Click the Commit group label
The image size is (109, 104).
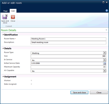pos(9,26)
